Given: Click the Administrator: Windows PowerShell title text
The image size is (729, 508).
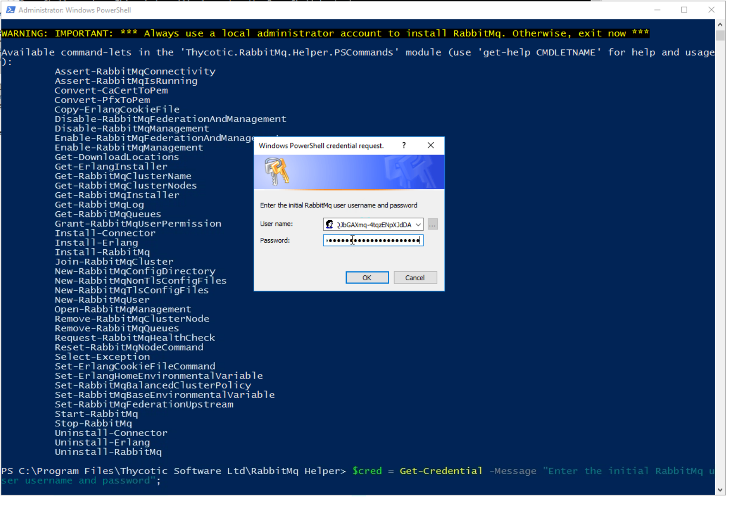Looking at the screenshot, I should (74, 9).
